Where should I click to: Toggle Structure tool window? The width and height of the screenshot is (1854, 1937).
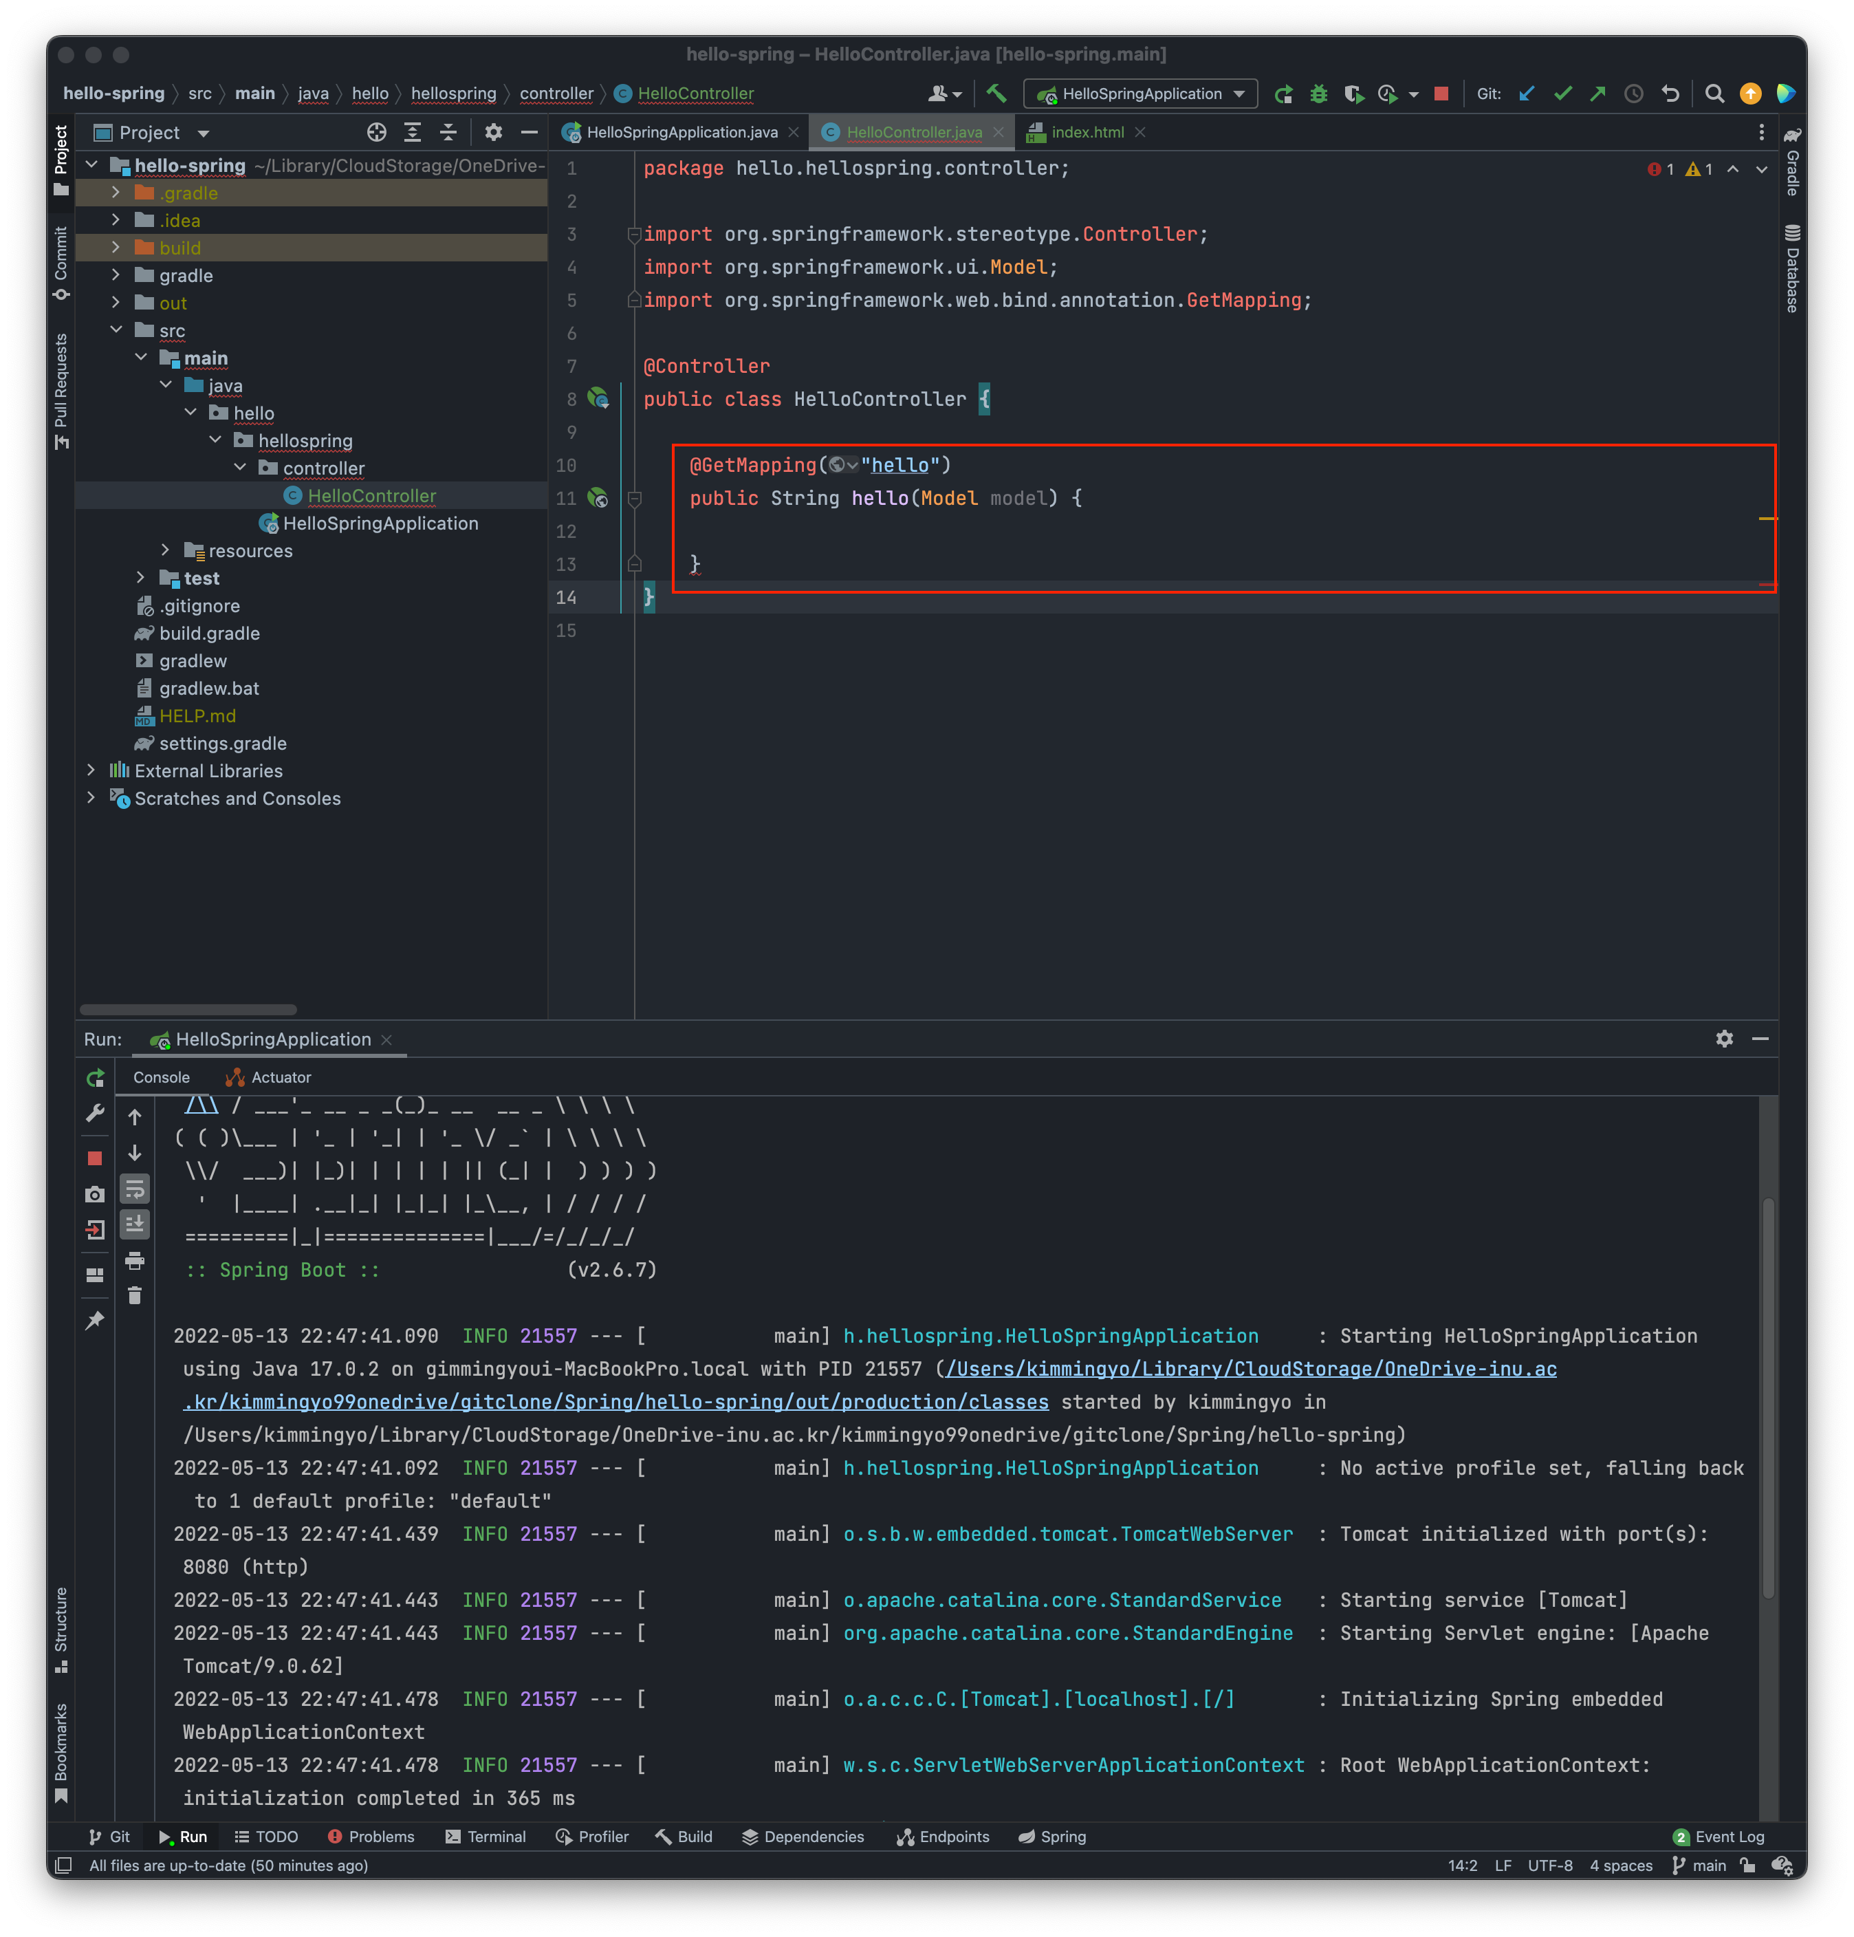pos(61,1631)
